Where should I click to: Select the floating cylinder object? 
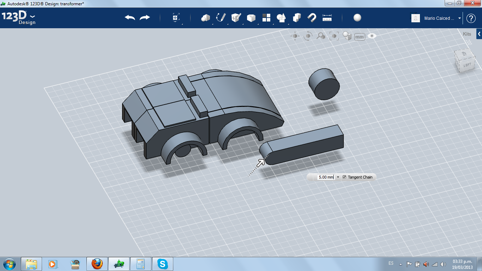tap(324, 84)
